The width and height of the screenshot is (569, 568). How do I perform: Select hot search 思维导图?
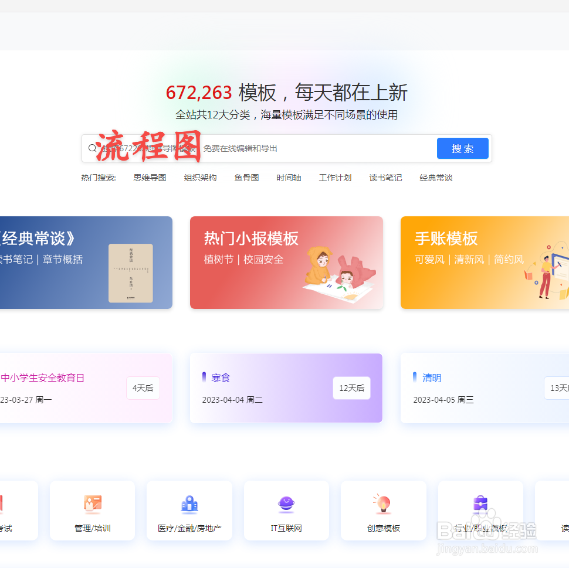click(150, 178)
